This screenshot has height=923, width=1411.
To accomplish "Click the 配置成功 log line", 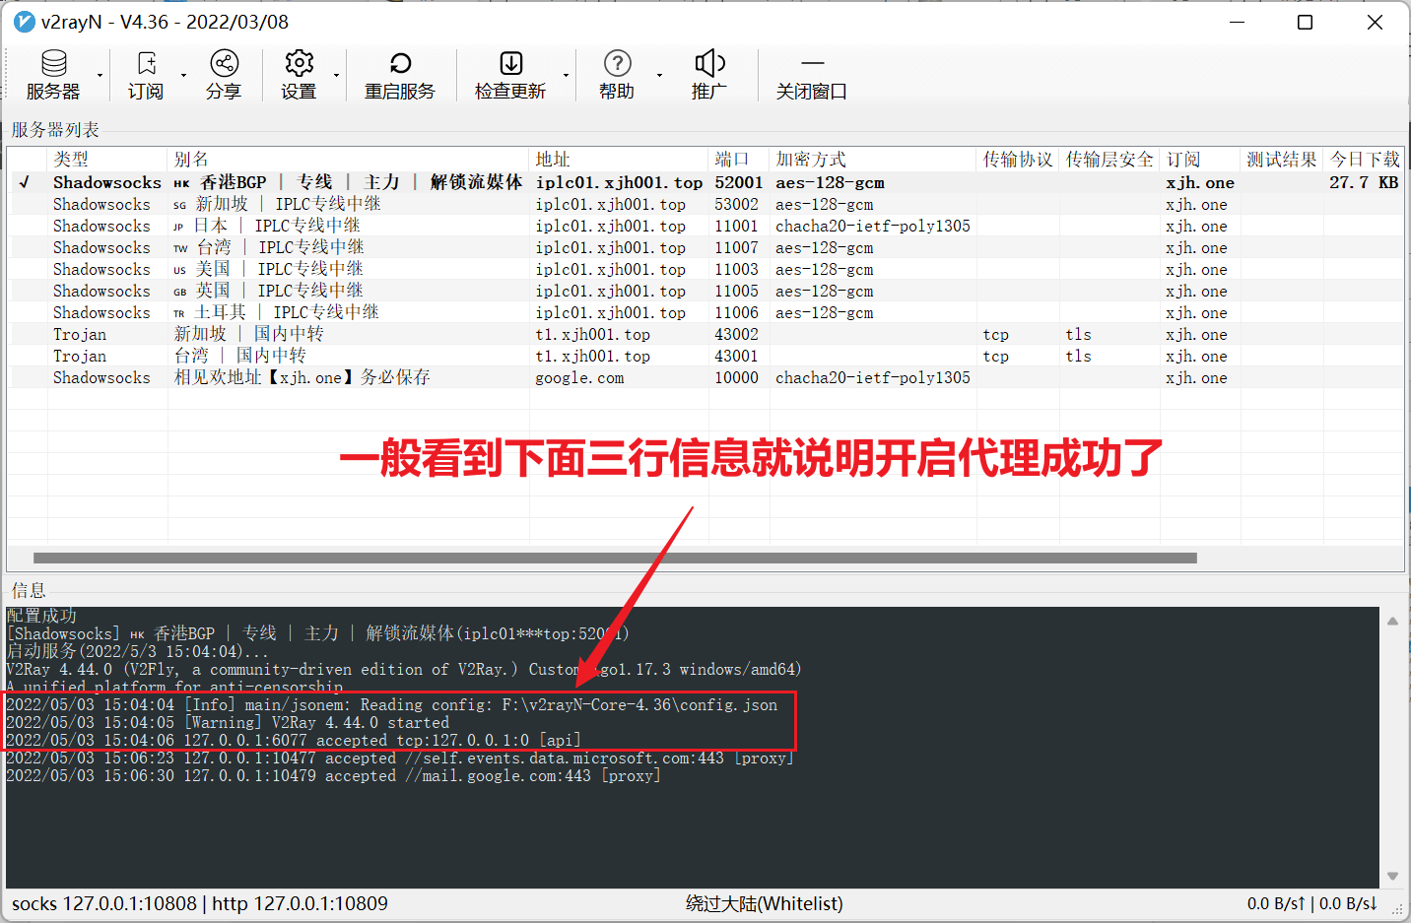I will 41,616.
